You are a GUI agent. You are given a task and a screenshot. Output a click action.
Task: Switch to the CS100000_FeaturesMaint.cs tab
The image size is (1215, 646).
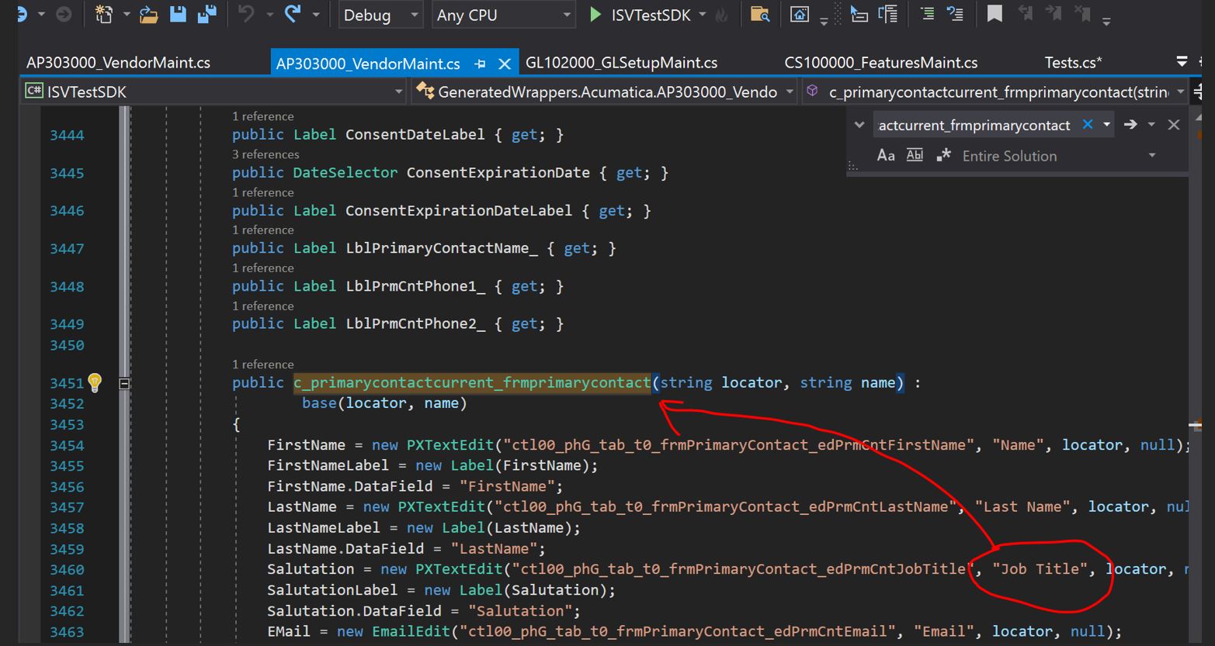click(880, 63)
